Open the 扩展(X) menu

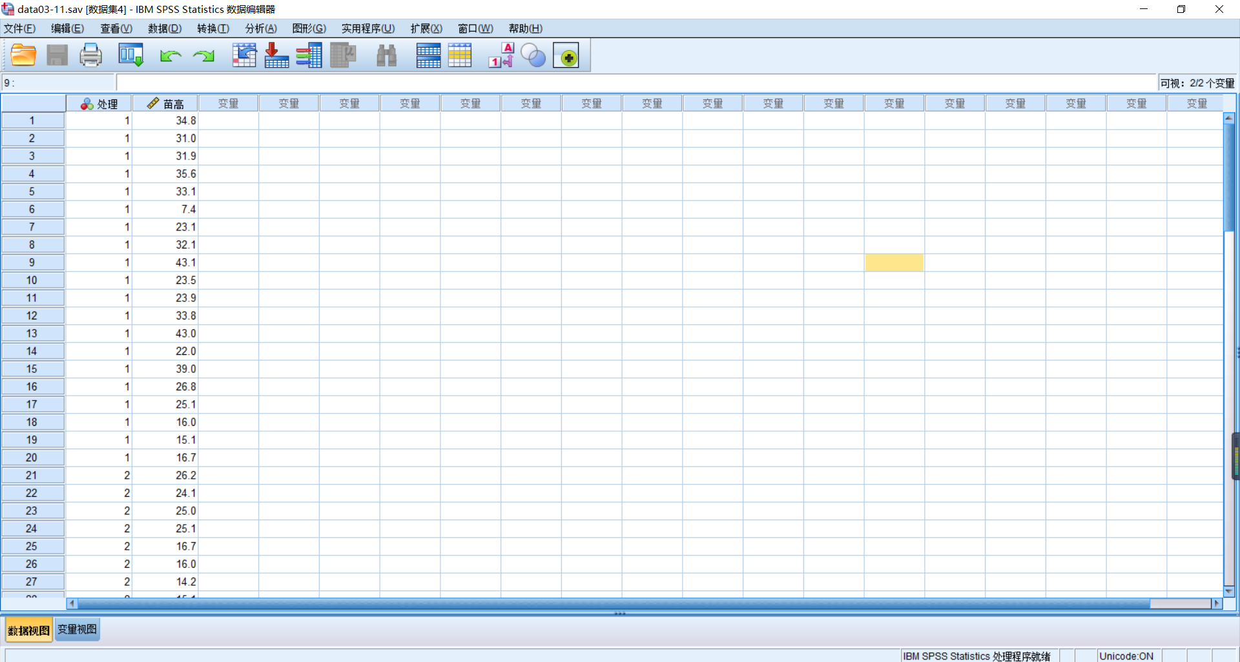click(x=426, y=28)
